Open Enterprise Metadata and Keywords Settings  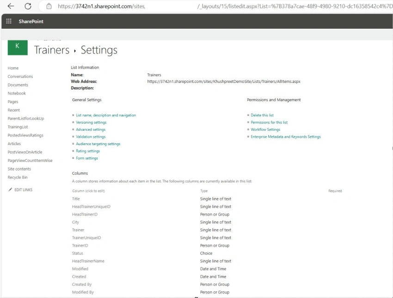[x=286, y=137]
